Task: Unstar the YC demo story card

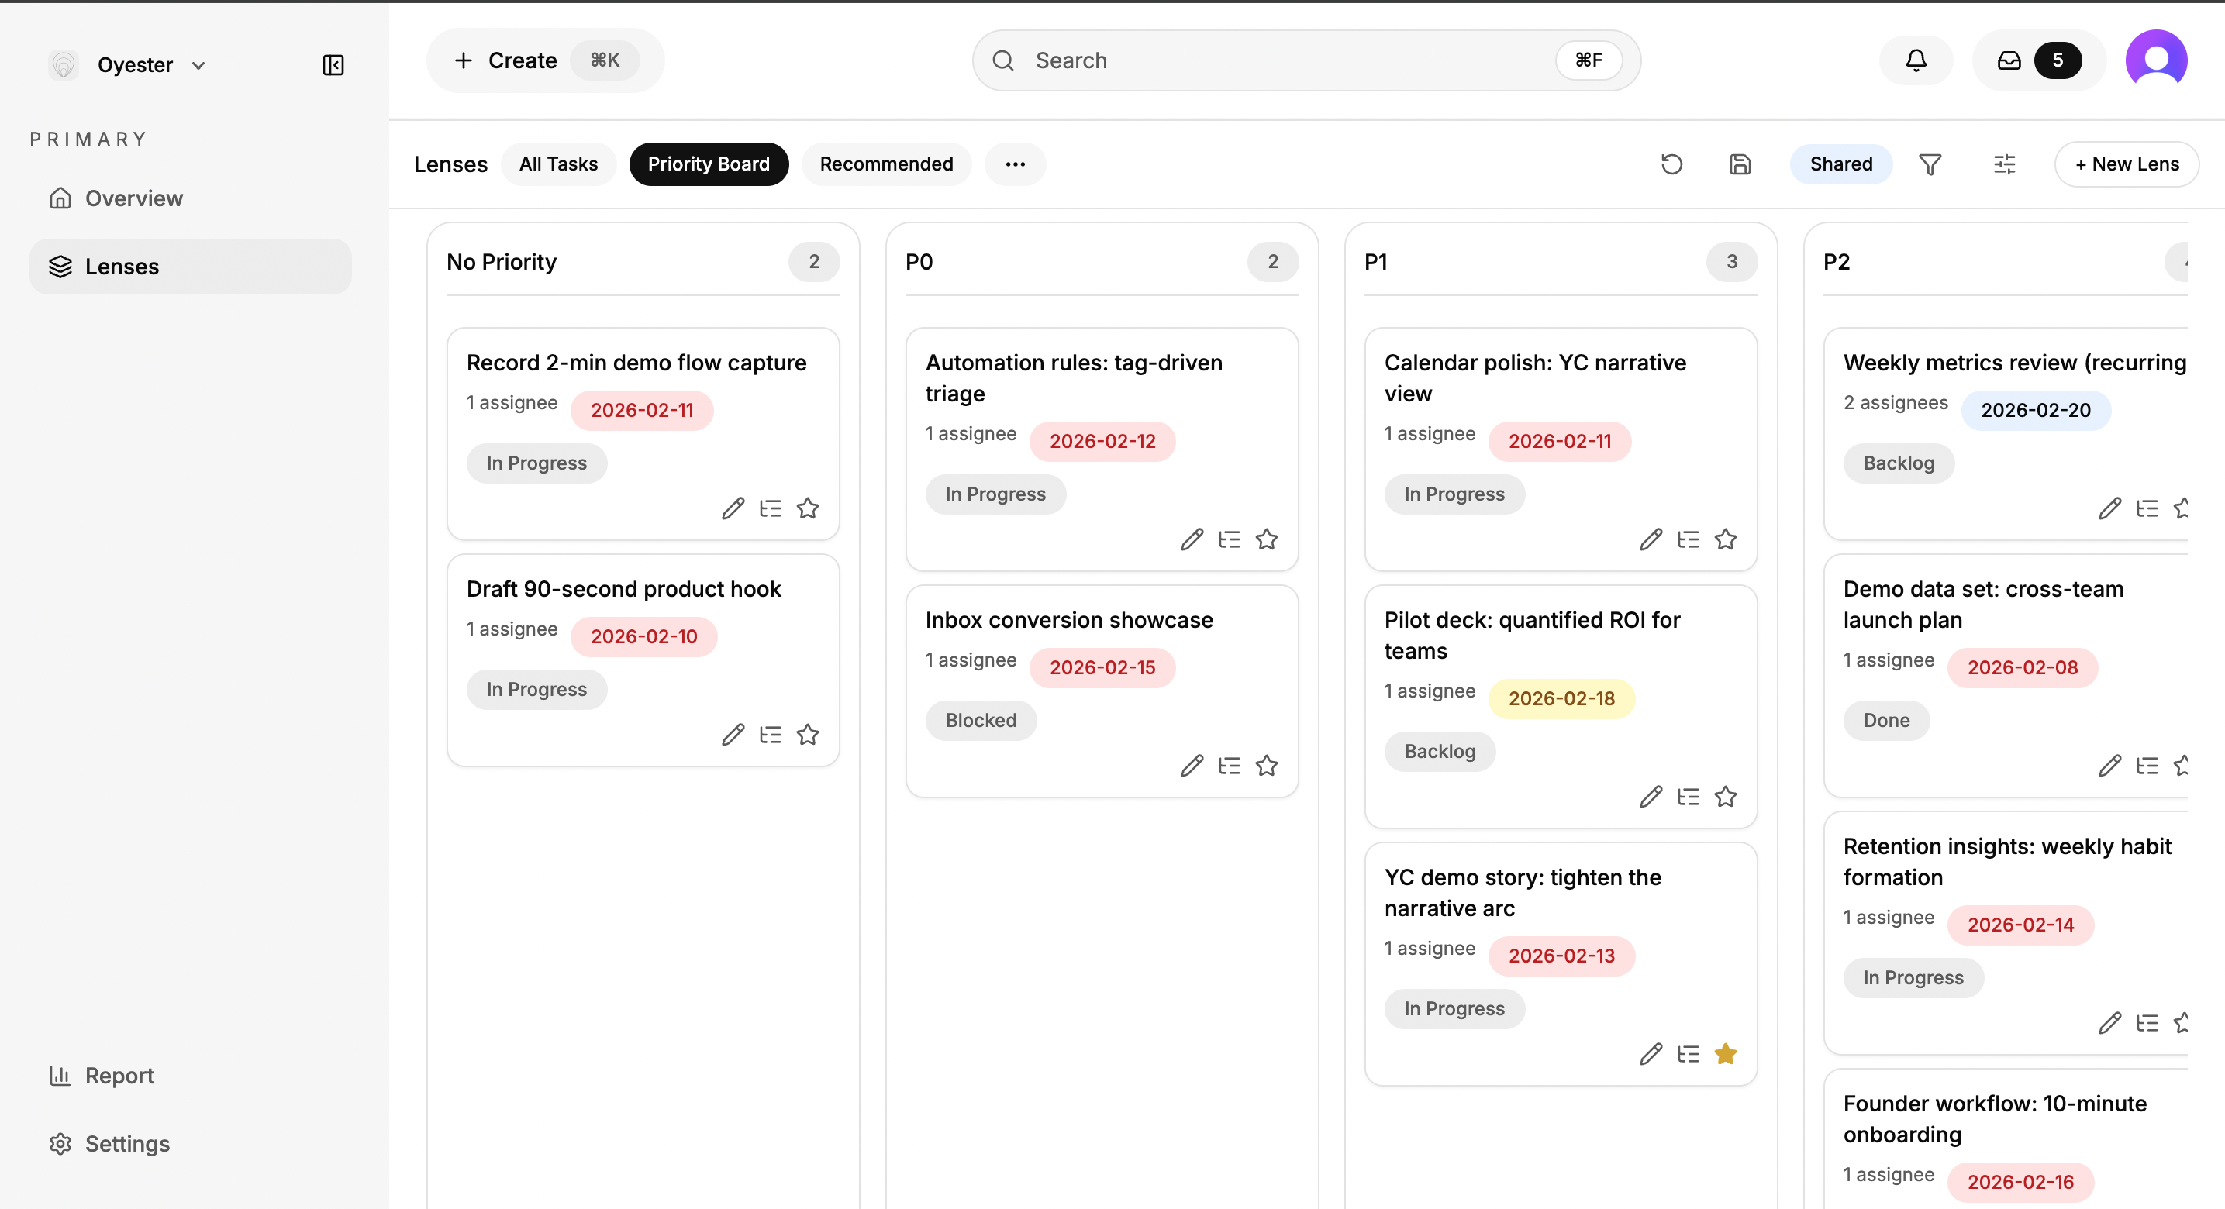Action: click(x=1725, y=1053)
